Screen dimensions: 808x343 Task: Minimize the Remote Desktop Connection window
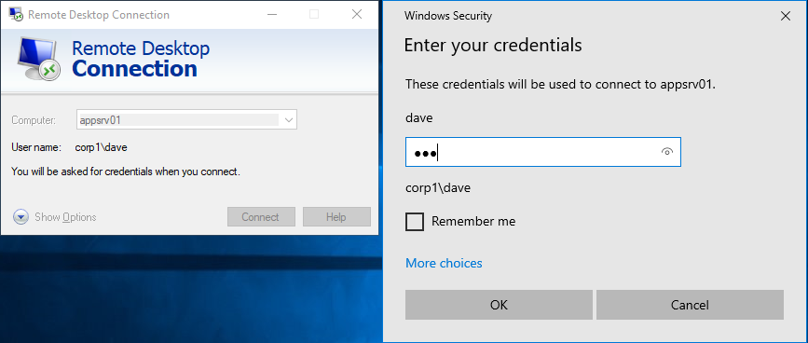272,14
